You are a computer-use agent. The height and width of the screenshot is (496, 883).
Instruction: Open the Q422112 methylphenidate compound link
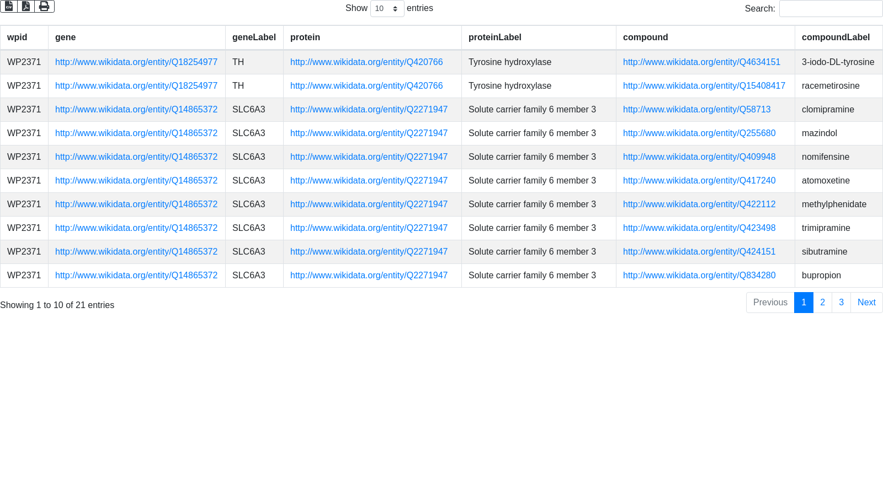699,204
